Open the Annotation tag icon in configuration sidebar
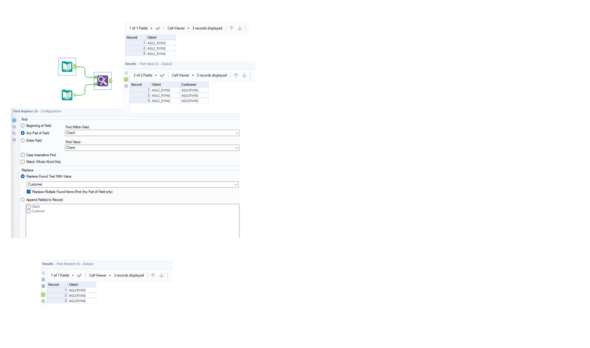Screen dimensions: 590x348 click(x=14, y=133)
